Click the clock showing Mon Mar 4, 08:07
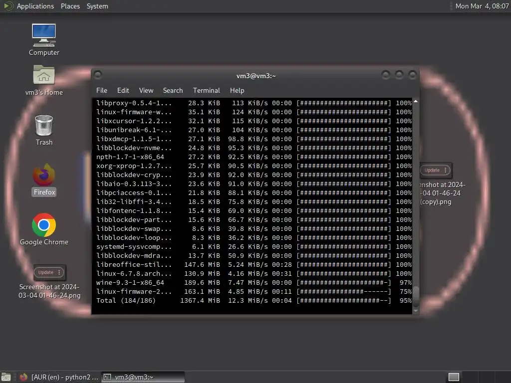Viewport: 511px width, 383px height. coord(482,6)
